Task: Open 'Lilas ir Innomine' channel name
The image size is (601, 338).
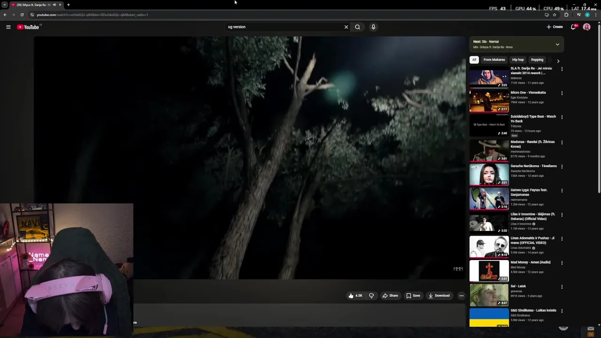Action: coord(521,224)
